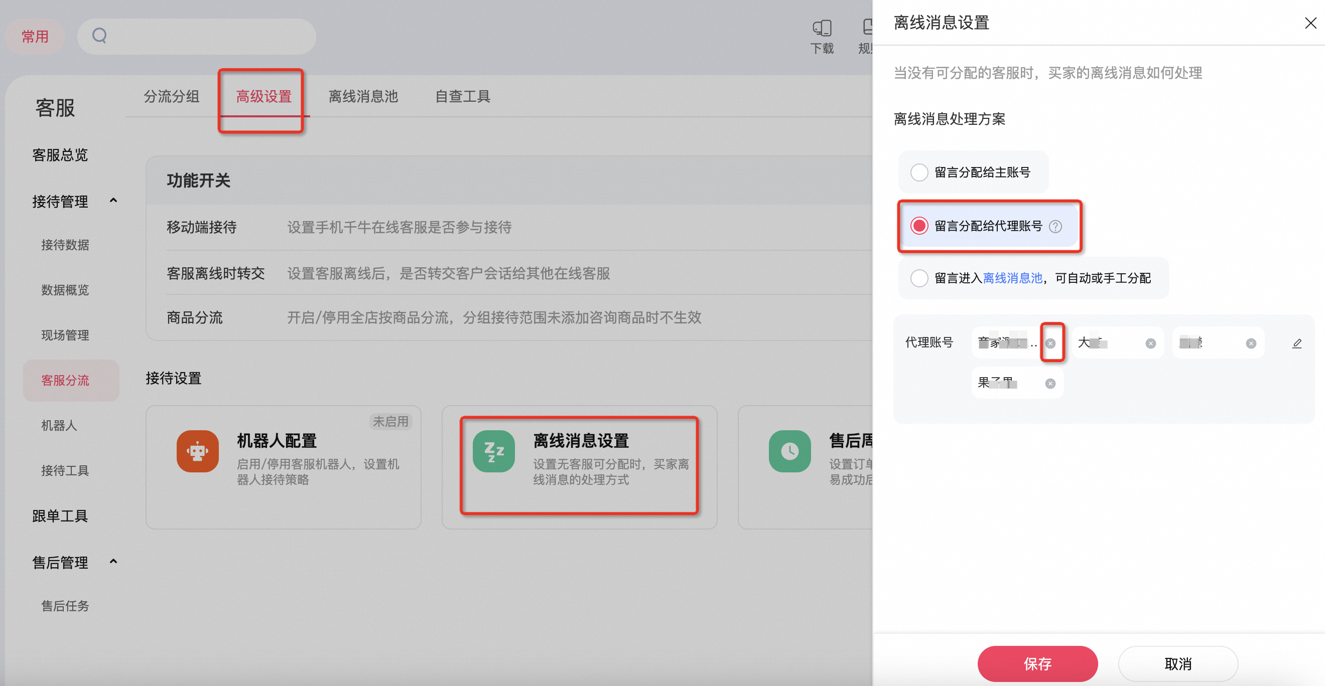This screenshot has height=686, width=1325.
Task: Collapse the 接待管理 section
Action: 113,201
